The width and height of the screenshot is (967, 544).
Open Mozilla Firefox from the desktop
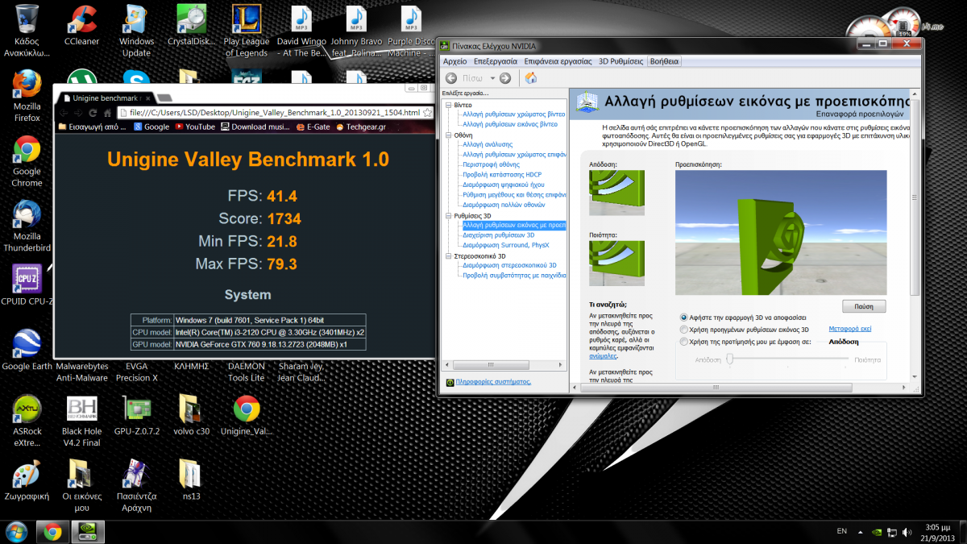[x=27, y=96]
